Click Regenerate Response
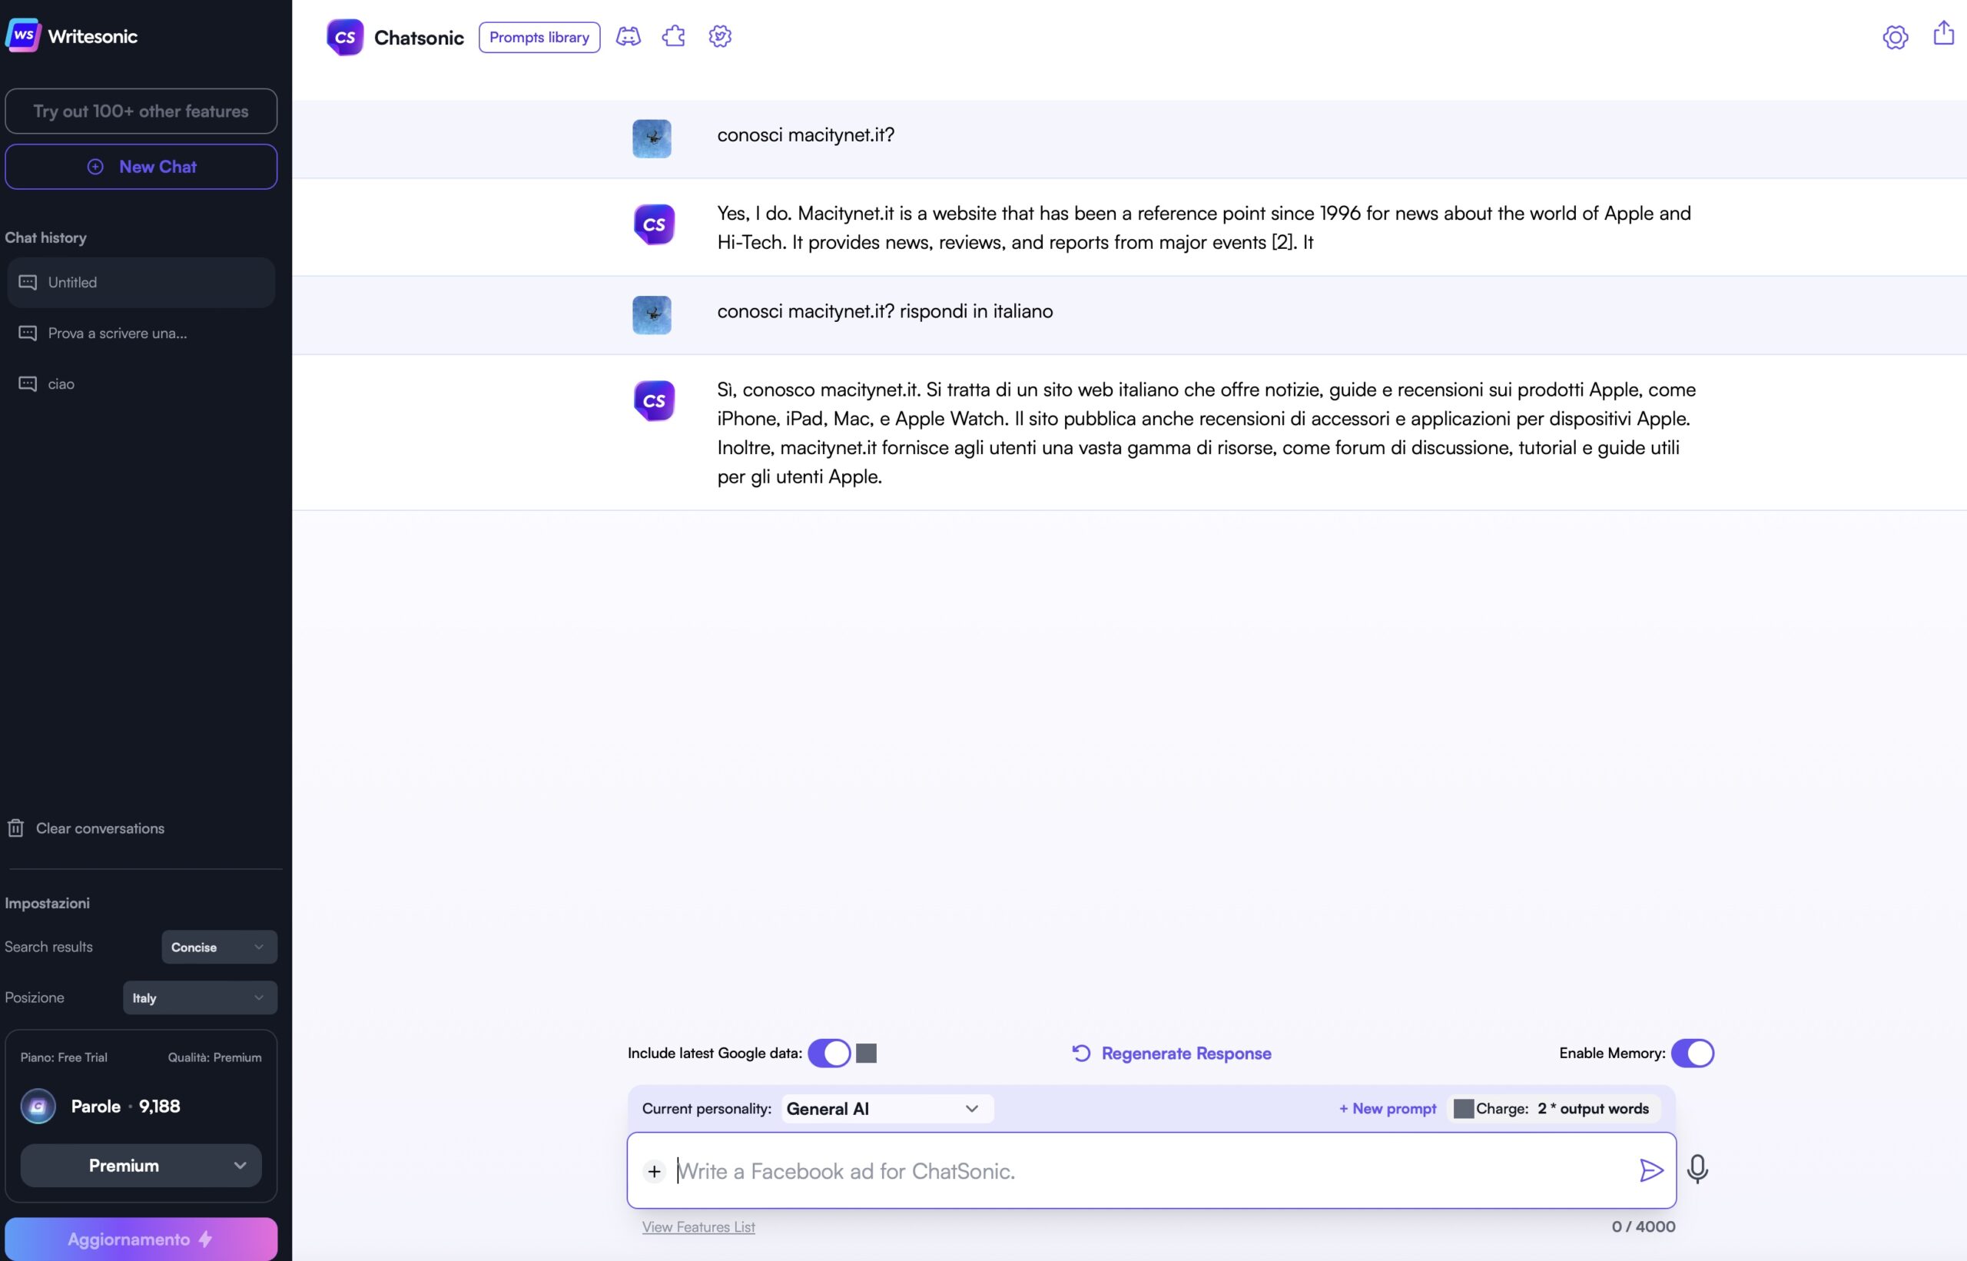1967x1261 pixels. (1171, 1054)
